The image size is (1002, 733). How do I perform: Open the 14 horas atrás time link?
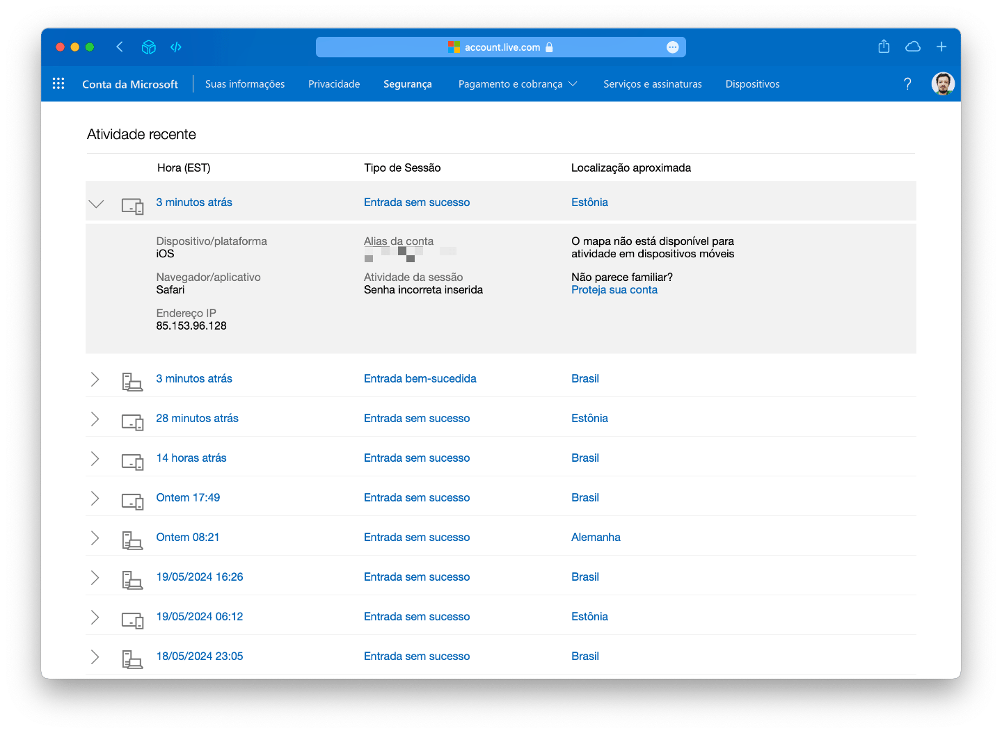(x=191, y=458)
